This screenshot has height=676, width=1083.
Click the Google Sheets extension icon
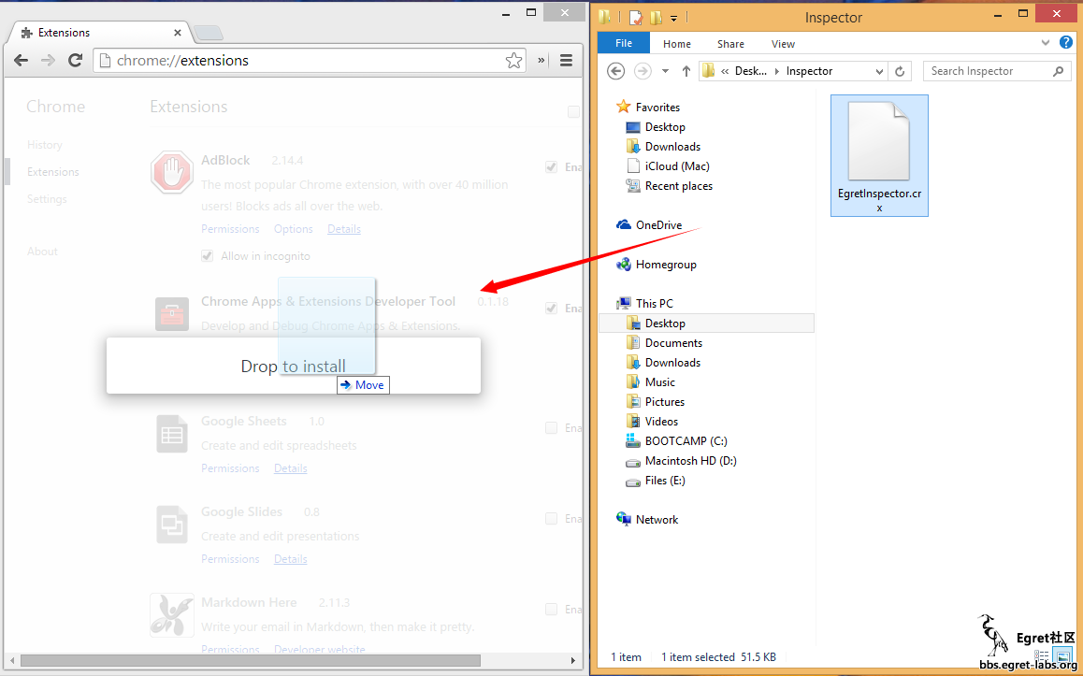coord(171,434)
